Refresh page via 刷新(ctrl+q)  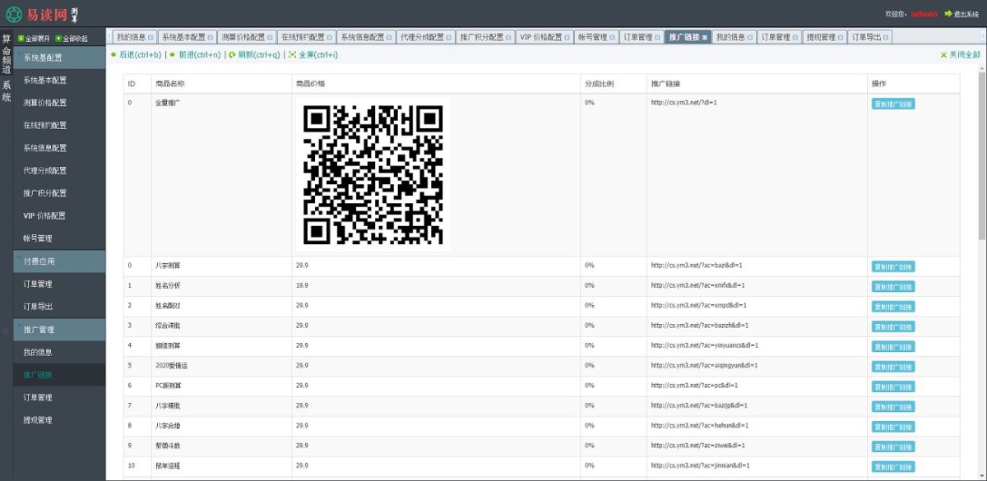coord(254,55)
